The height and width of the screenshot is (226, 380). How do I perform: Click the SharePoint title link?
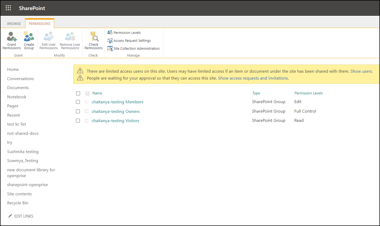pyautogui.click(x=32, y=8)
